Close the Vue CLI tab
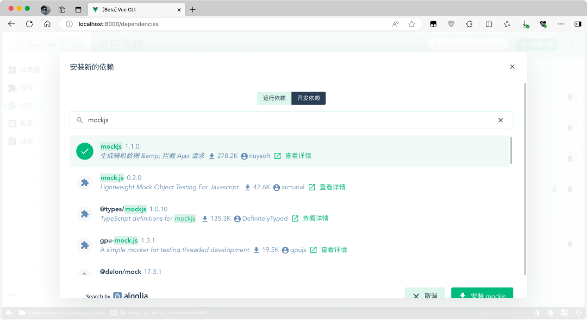Screen dimensions: 587x320 tap(179, 10)
